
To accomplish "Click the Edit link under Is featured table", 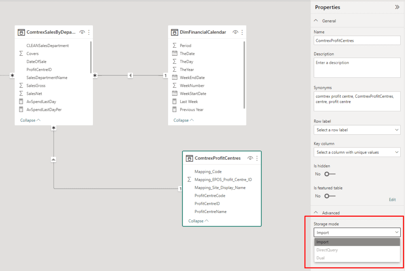I will [392, 200].
